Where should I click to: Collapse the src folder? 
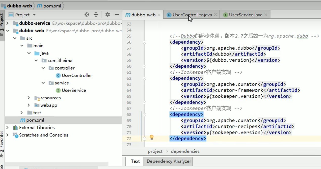point(15,38)
